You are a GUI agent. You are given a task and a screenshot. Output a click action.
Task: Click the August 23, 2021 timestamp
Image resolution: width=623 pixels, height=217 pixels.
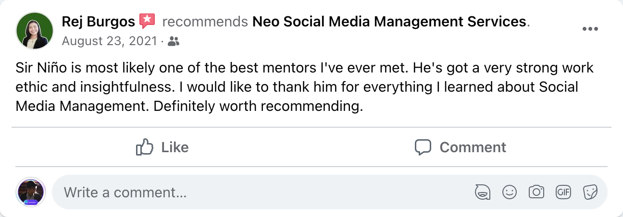tap(110, 41)
